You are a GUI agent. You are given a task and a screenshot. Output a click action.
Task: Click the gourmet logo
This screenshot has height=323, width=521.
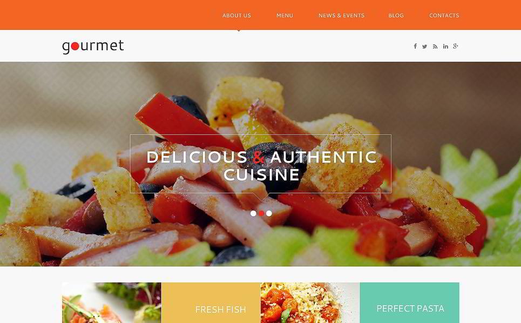click(93, 46)
